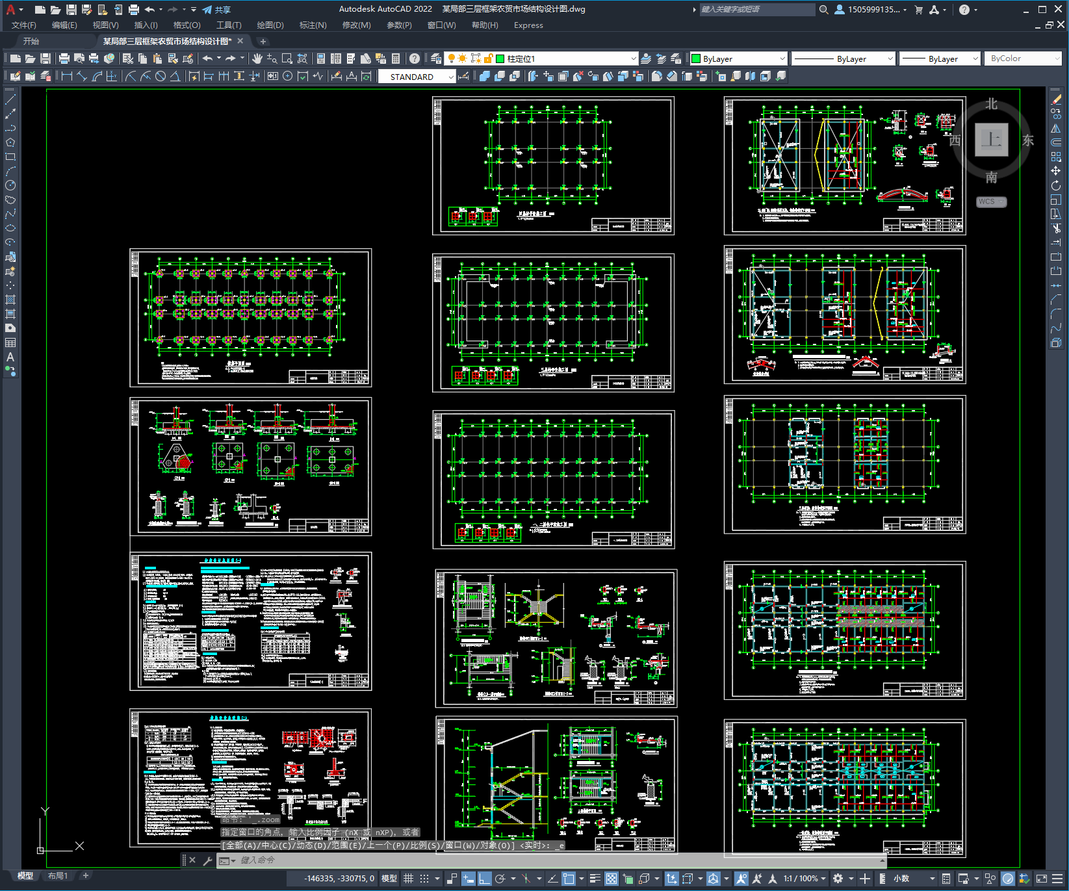Select the Move tool in modify toolbar

[x=1056, y=171]
